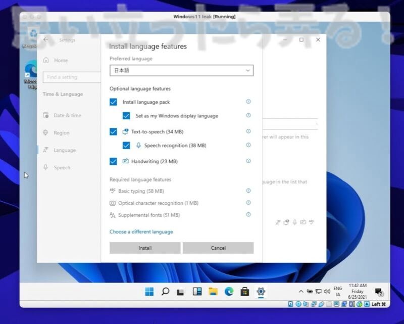The height and width of the screenshot is (324, 404).
Task: Click Speech recognition microphone icon
Action: [x=138, y=145]
